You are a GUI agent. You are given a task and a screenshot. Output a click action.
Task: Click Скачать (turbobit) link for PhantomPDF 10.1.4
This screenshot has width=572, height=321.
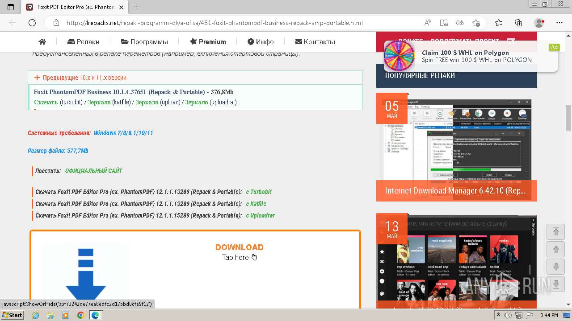(x=46, y=102)
